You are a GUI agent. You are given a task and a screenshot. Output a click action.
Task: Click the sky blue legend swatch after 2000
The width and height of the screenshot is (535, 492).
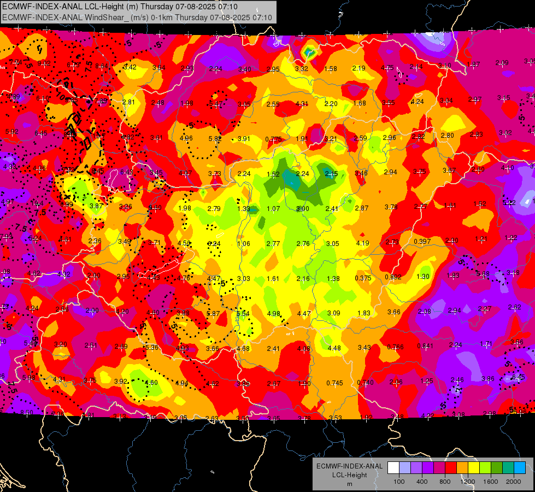[520, 468]
